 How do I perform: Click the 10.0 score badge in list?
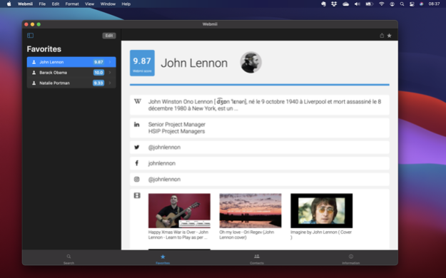(98, 73)
